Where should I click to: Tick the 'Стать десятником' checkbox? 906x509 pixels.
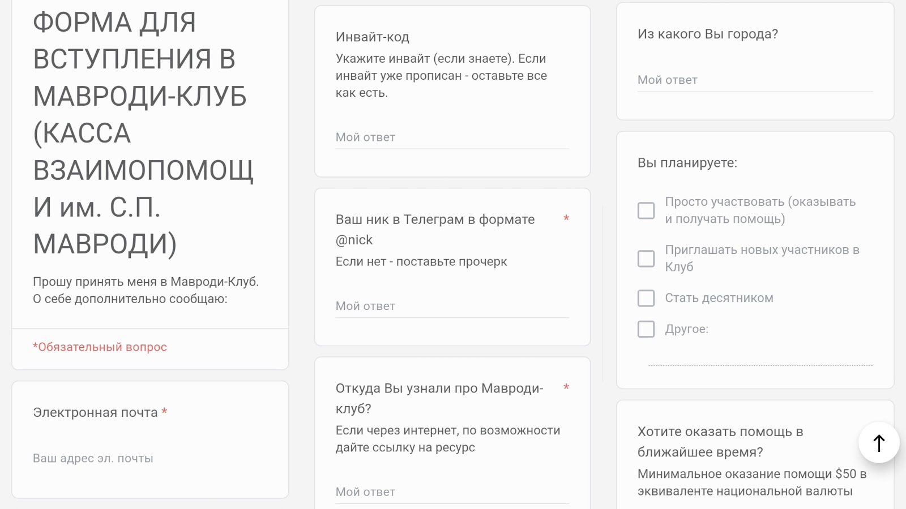tap(646, 298)
